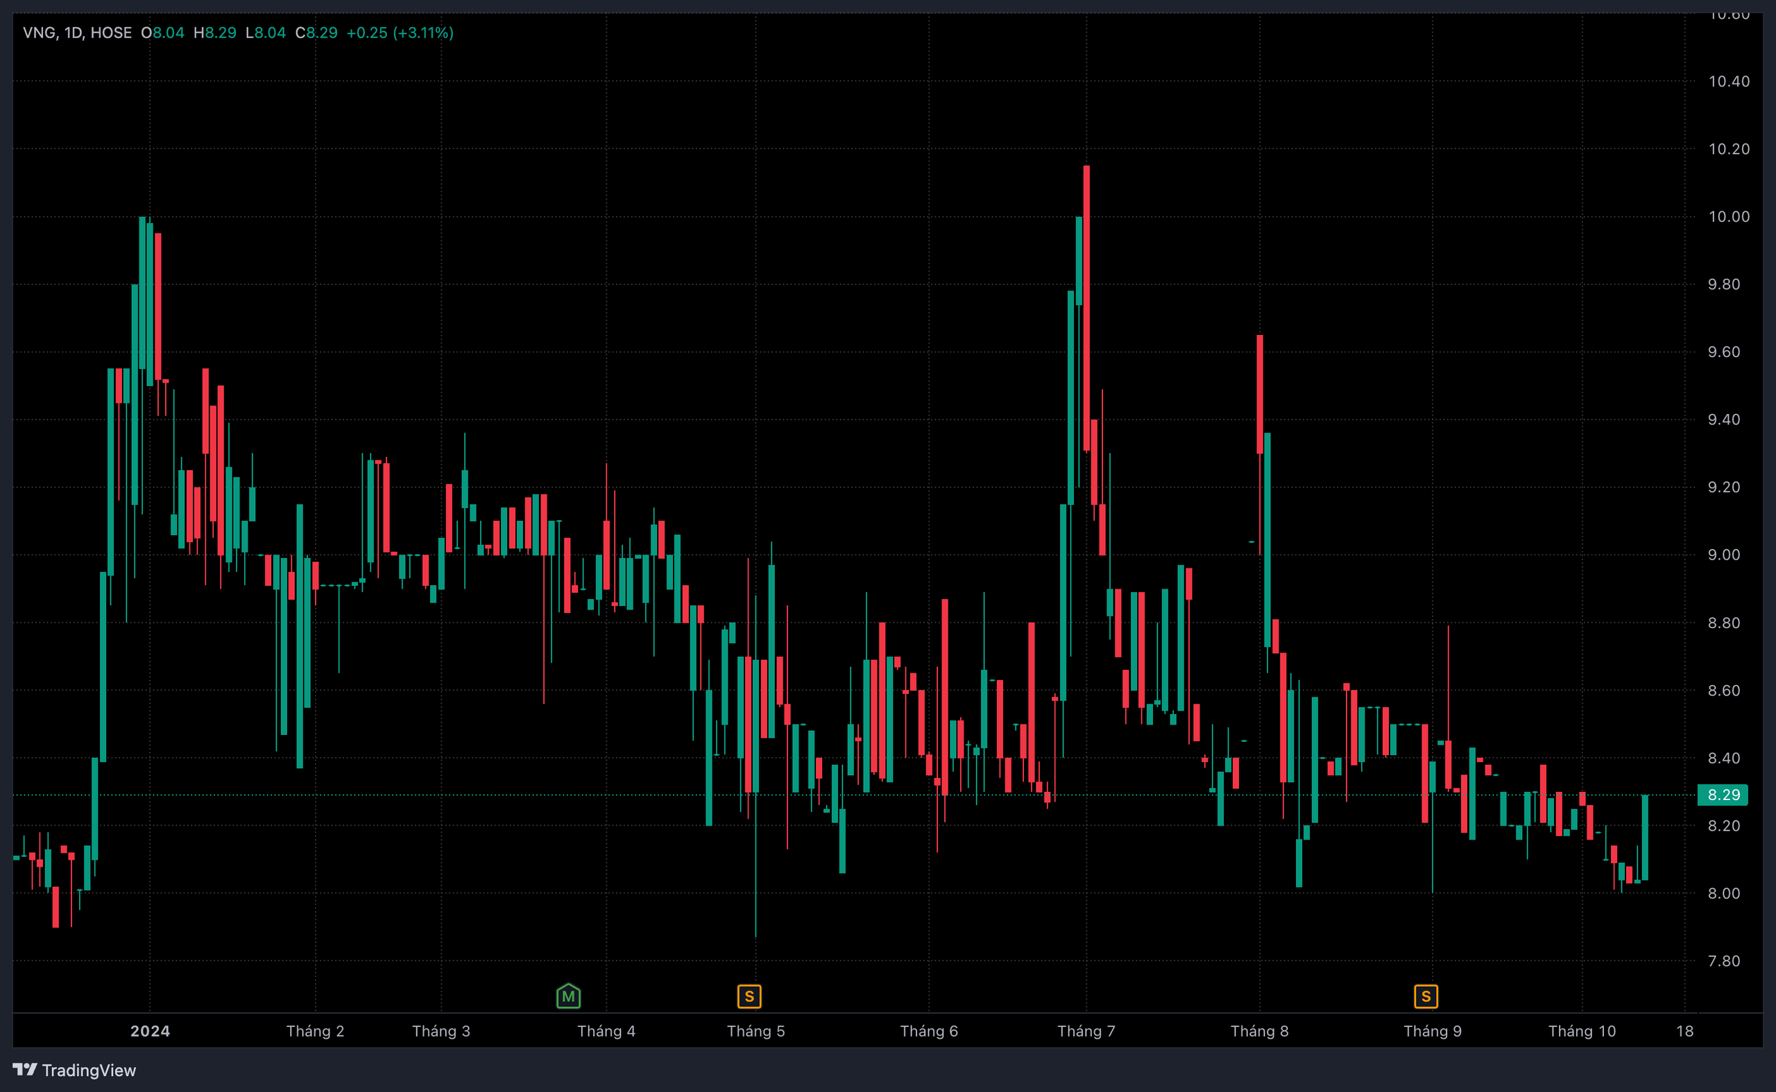1776x1092 pixels.
Task: Click the 7.80 price axis label
Action: pyautogui.click(x=1724, y=960)
